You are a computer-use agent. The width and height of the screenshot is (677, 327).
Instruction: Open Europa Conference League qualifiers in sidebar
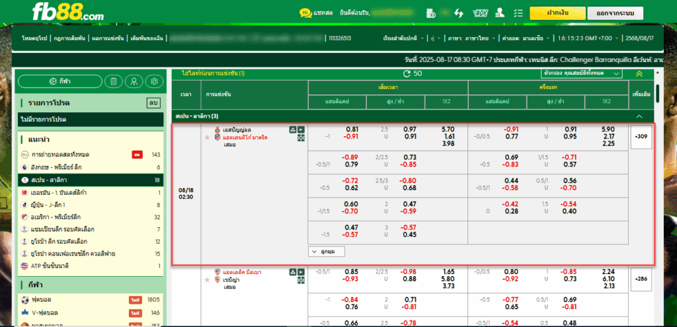coord(91,253)
